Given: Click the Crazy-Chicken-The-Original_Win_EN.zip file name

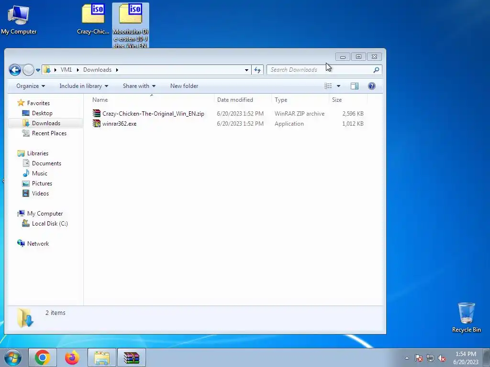Looking at the screenshot, I should point(153,114).
